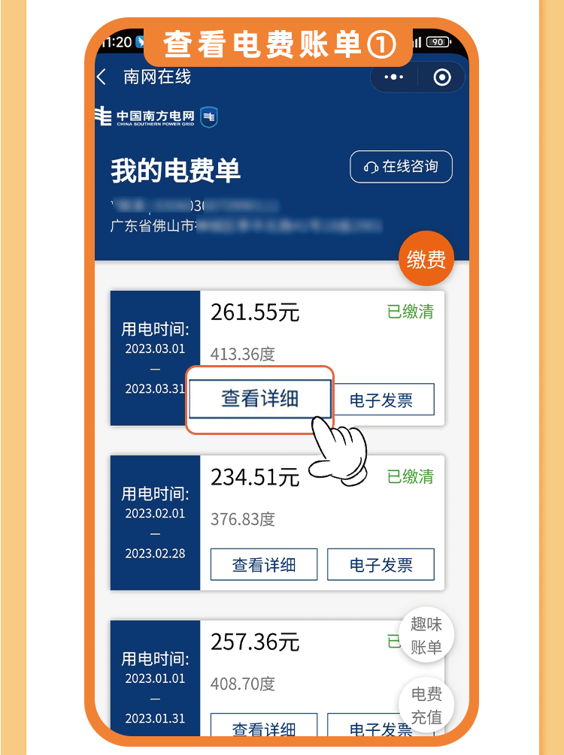Tap the blue shield badge icon
The height and width of the screenshot is (755, 564).
[x=209, y=117]
